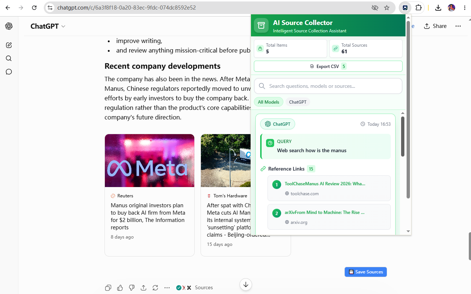Click the green QUERY question-mark icon
This screenshot has height=294, width=471.
[x=270, y=143]
